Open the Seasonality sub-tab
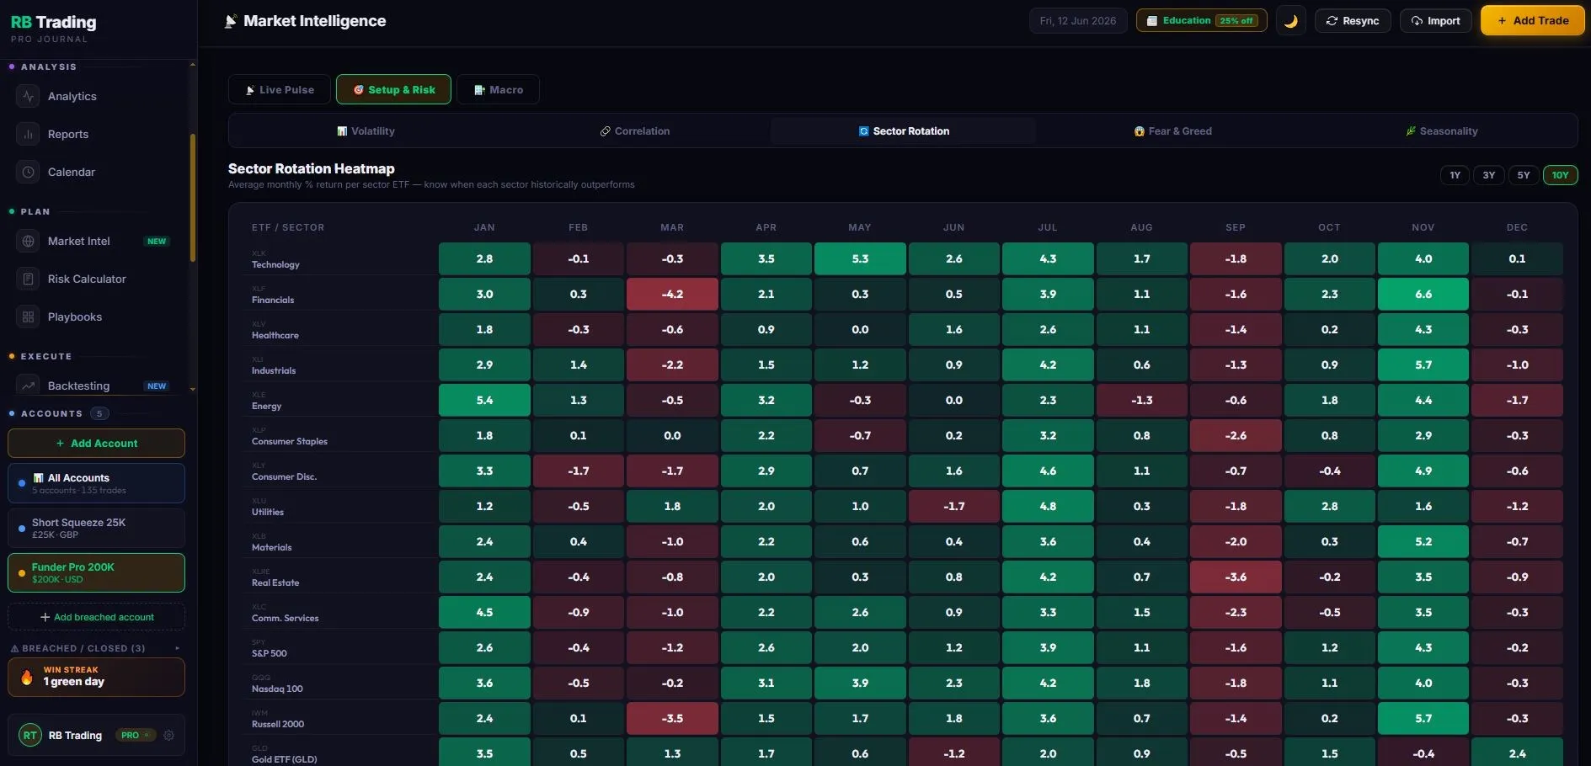 (1441, 131)
